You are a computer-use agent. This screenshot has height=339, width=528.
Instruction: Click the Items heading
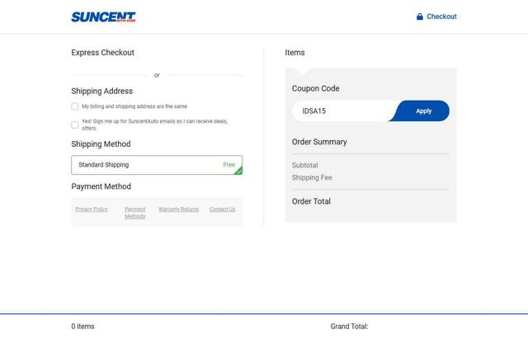tap(295, 53)
